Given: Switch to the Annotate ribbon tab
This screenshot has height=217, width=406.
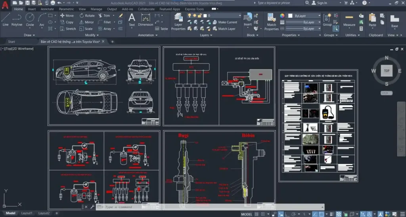Looking at the screenshot, I should tap(47, 9).
